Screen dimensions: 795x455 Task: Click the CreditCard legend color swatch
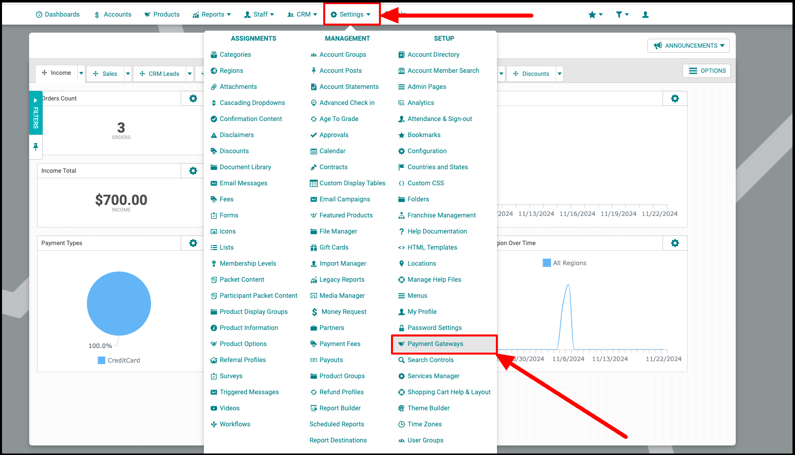101,361
